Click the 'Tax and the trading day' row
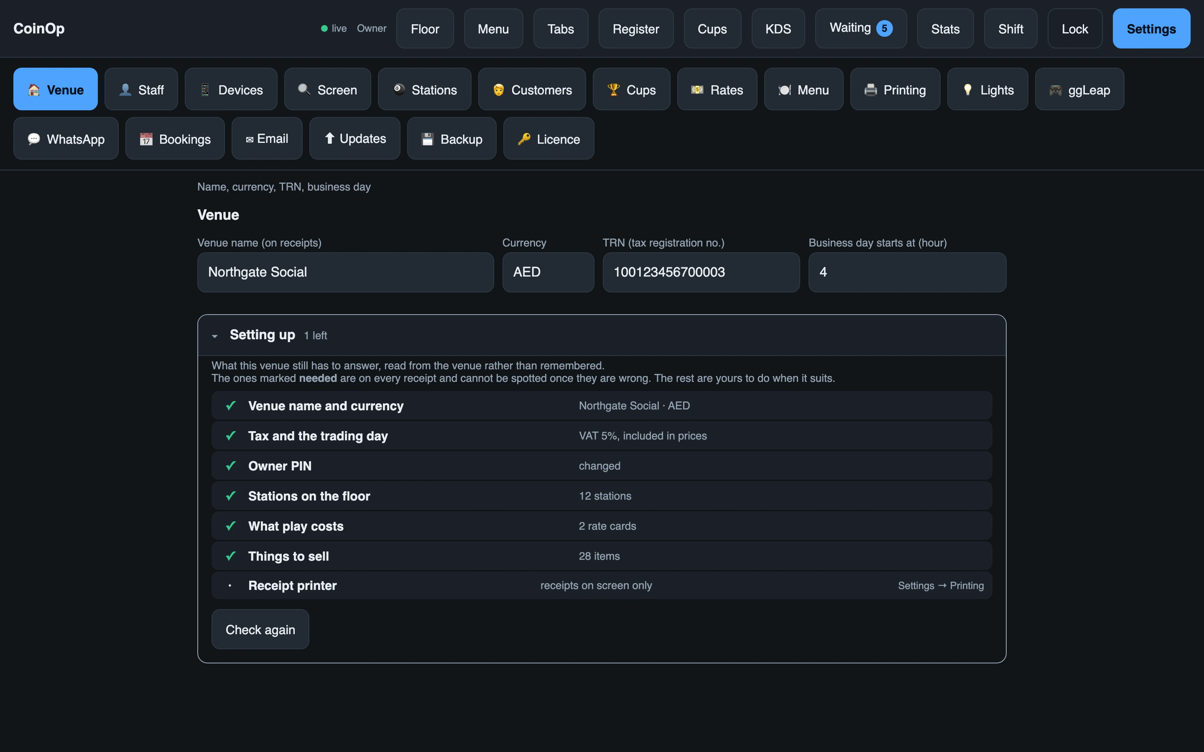The height and width of the screenshot is (752, 1204). click(x=602, y=436)
